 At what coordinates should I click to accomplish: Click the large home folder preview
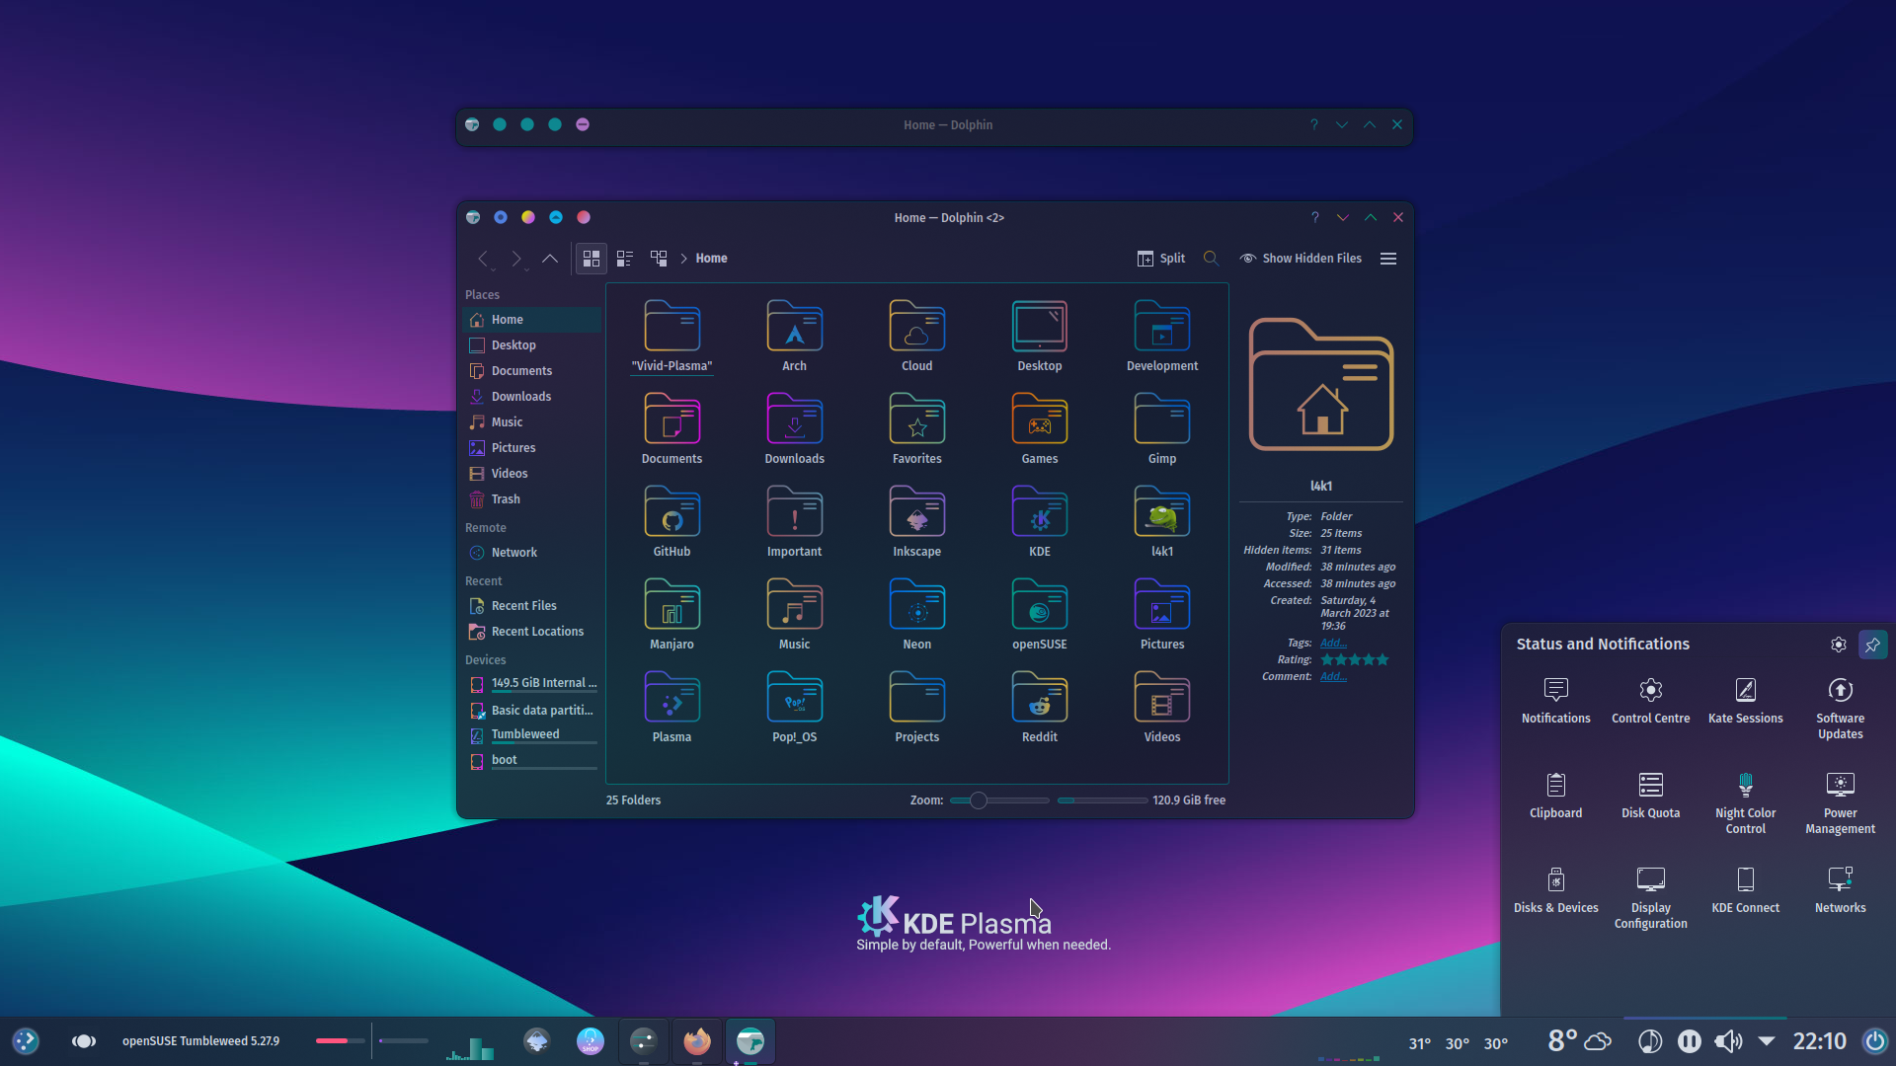(x=1321, y=385)
